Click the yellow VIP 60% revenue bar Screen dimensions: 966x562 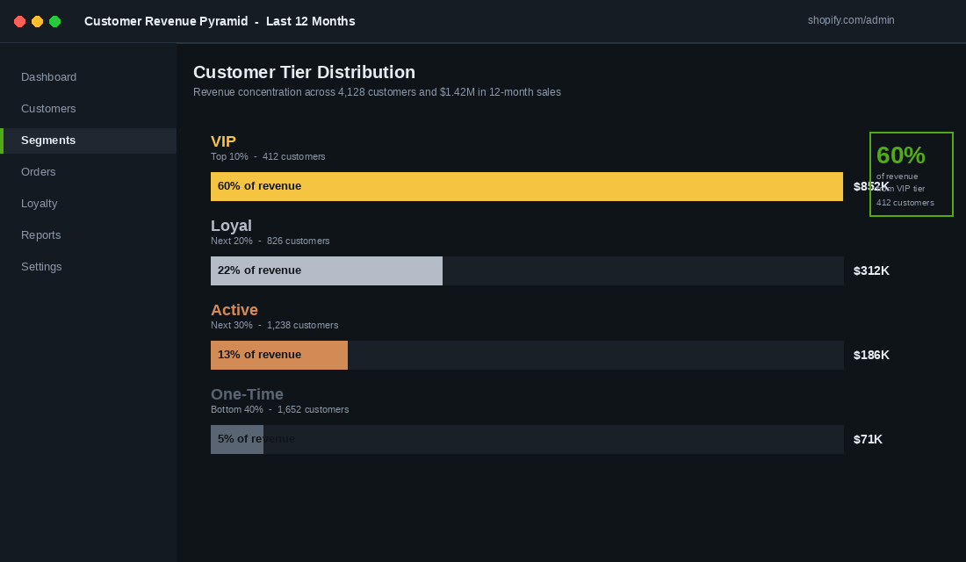pyautogui.click(x=527, y=186)
